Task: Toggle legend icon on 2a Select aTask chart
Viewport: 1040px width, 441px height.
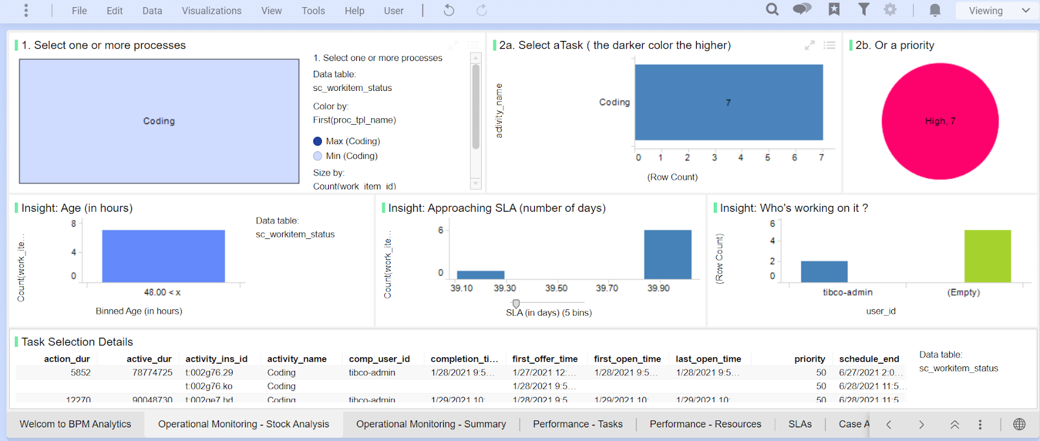Action: [829, 45]
